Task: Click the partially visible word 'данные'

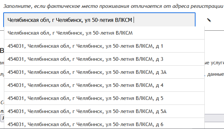Action: 215,74
